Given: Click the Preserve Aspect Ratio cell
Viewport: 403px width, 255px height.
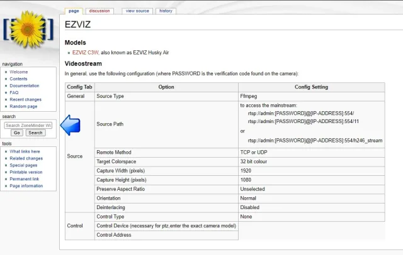Looking at the screenshot, I should pos(166,189).
